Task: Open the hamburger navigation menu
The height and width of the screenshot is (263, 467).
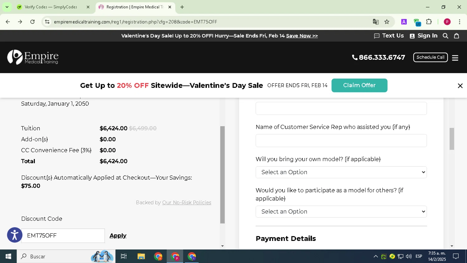Action: click(x=455, y=58)
